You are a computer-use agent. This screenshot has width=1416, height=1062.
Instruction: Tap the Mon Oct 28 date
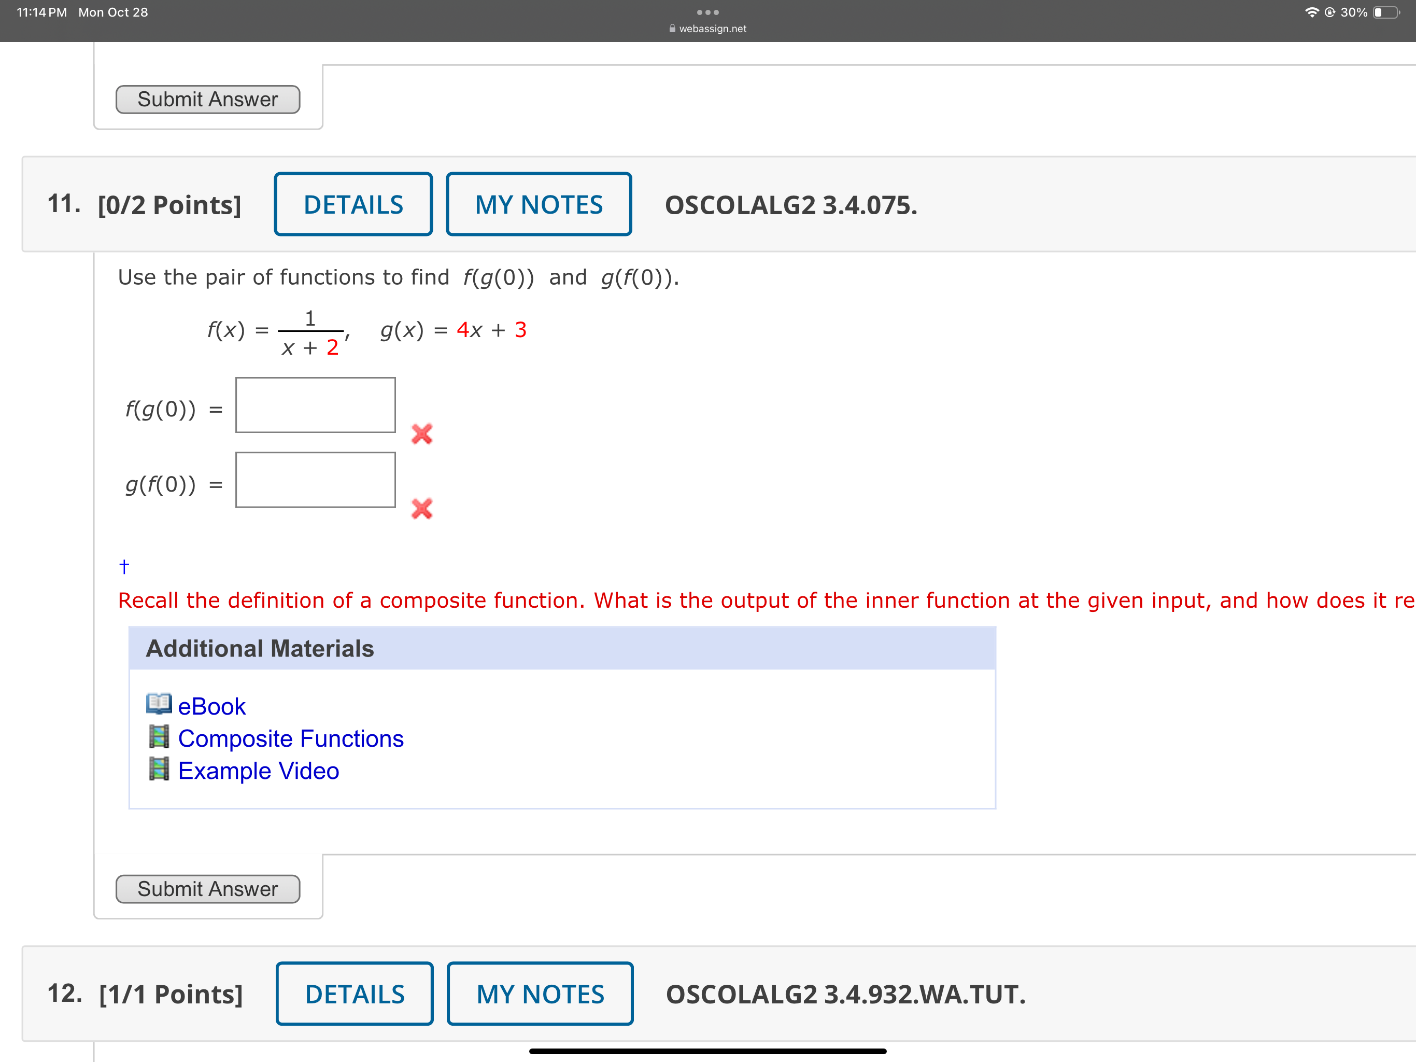point(114,12)
